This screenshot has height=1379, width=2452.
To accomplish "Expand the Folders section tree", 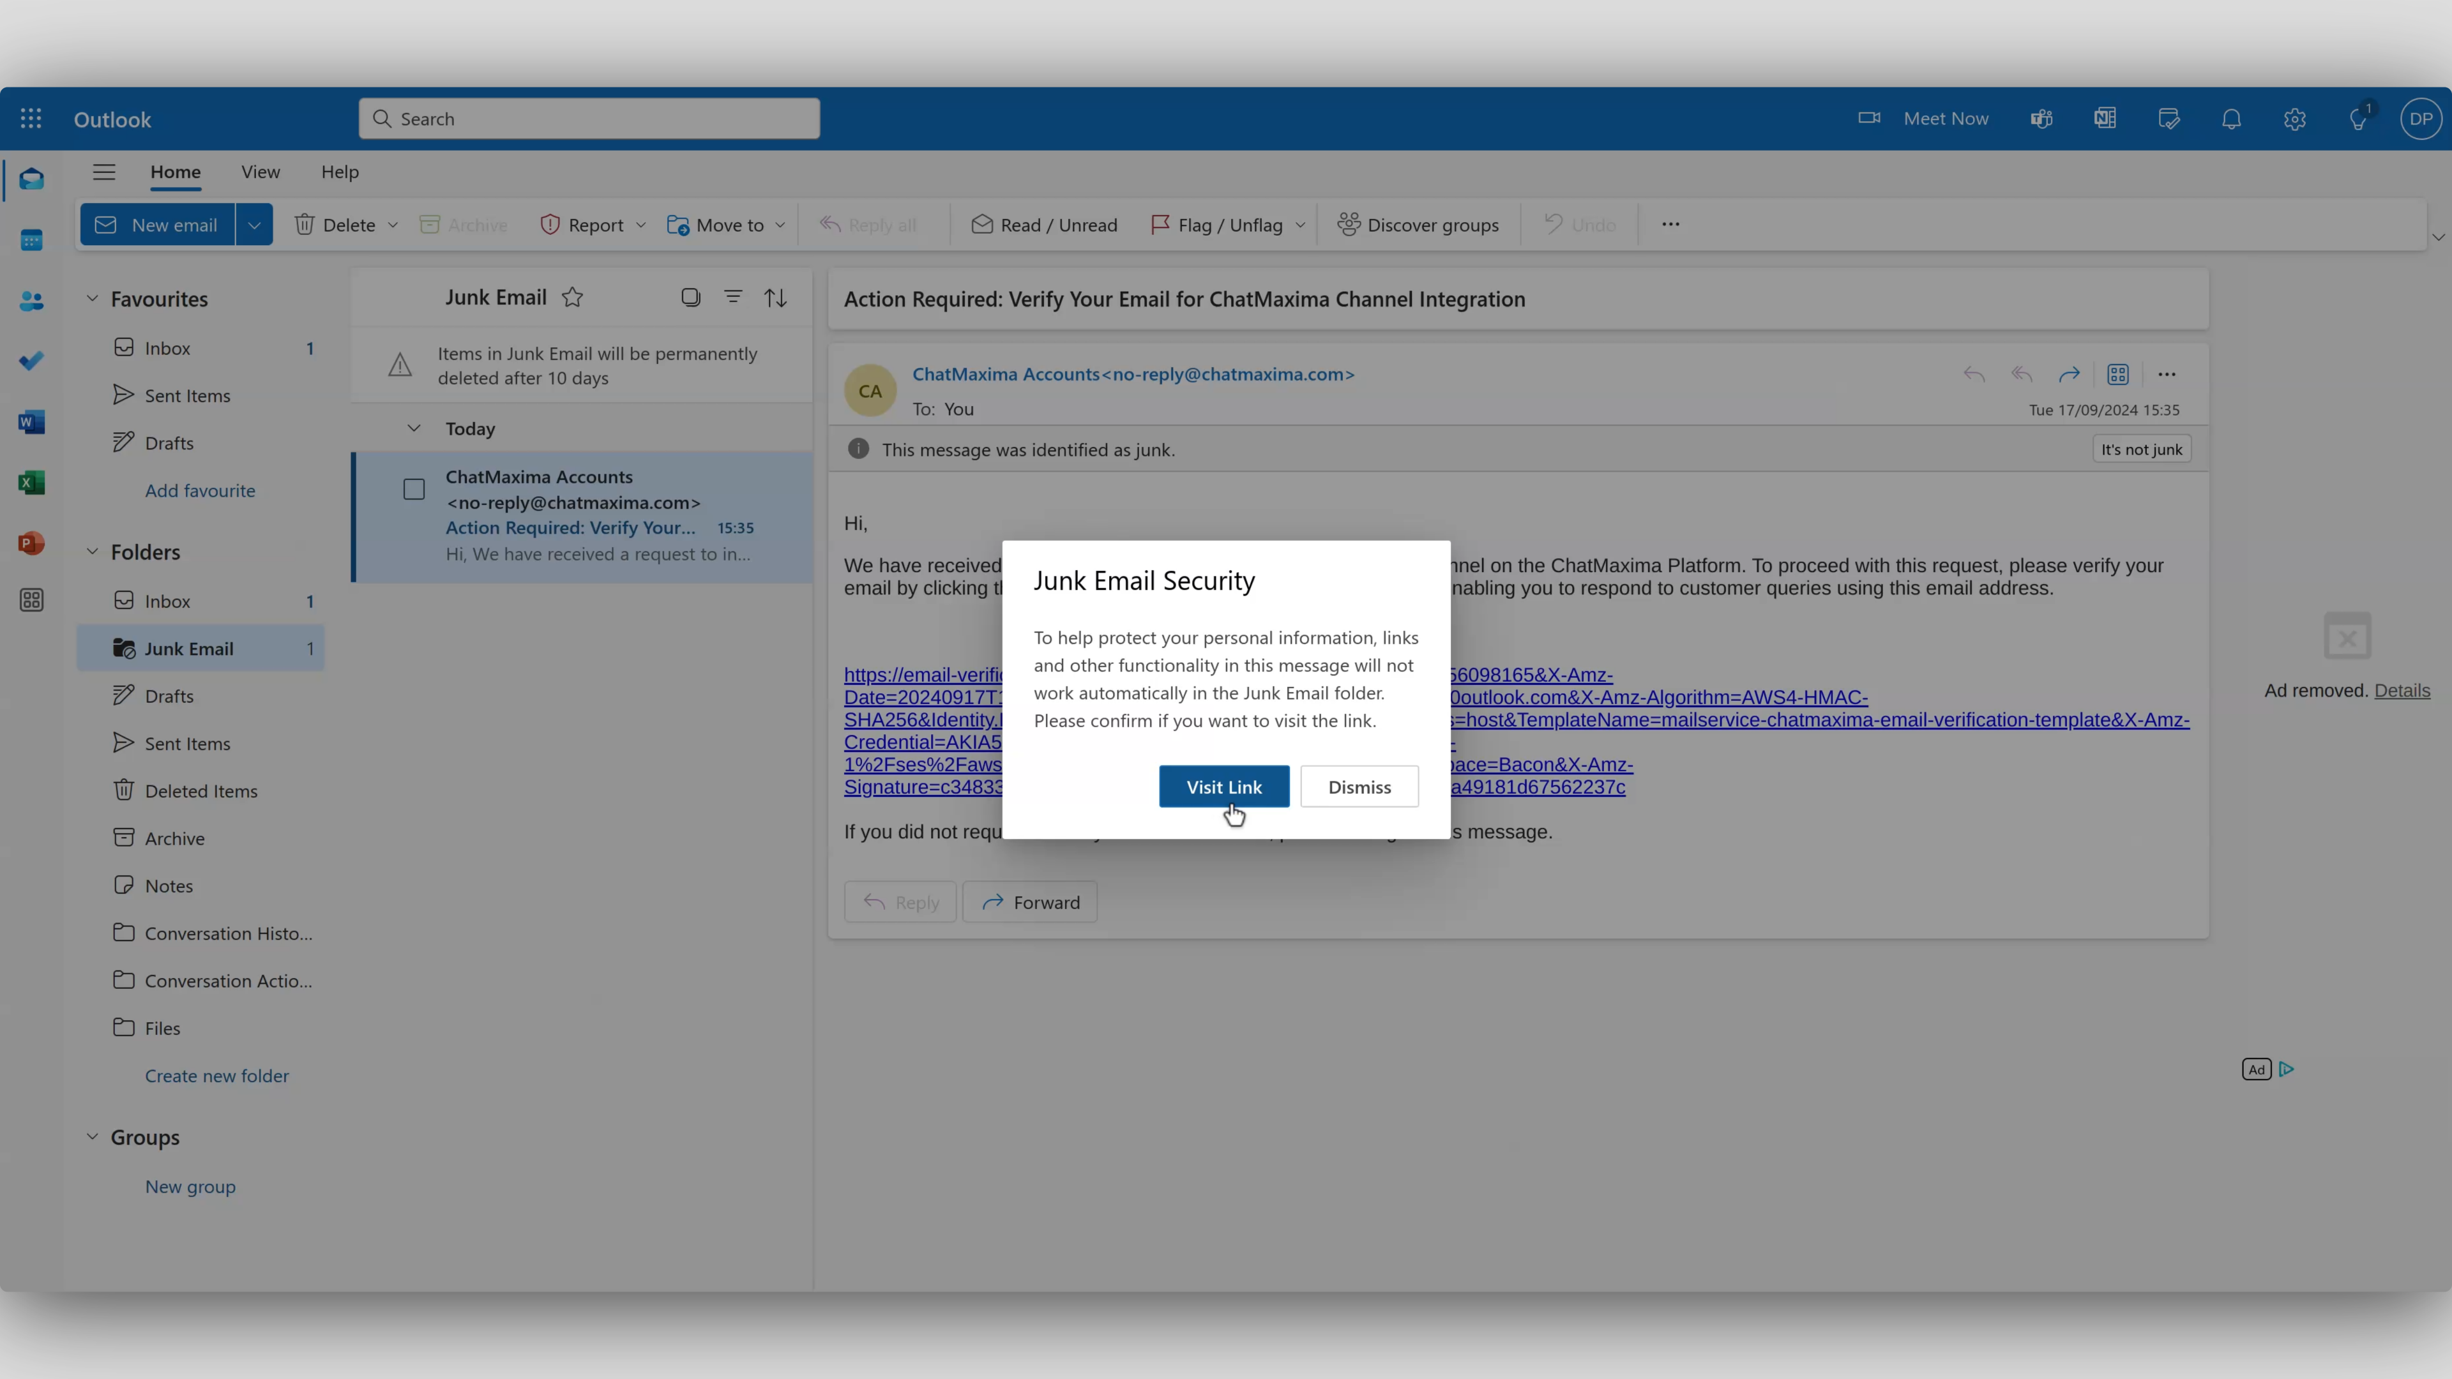I will click(91, 550).
